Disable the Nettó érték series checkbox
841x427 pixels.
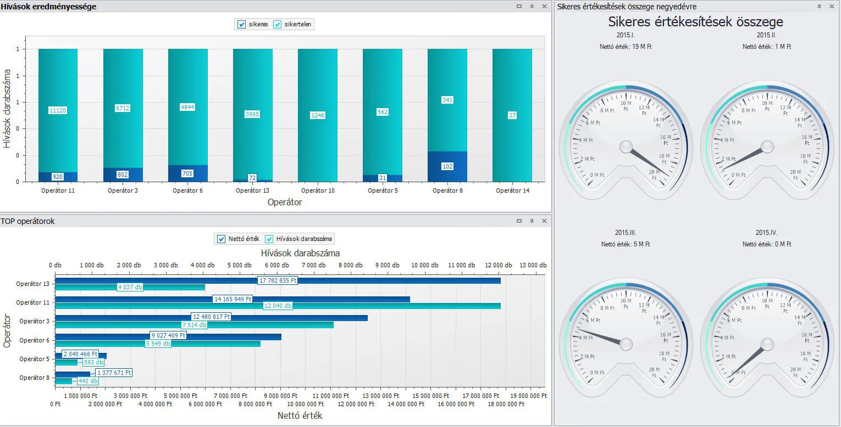(222, 239)
